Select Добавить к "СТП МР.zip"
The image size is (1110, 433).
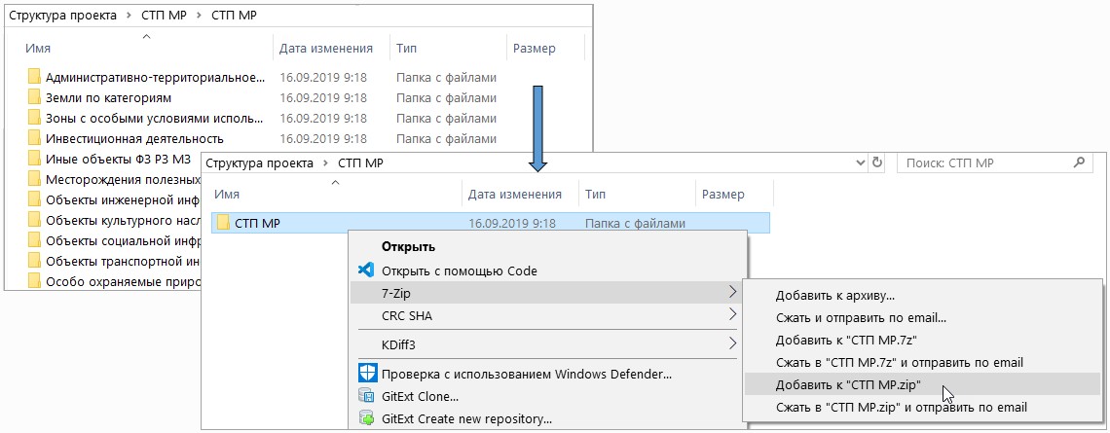847,385
